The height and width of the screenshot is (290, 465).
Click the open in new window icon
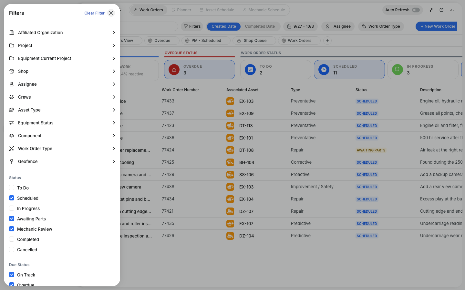tap(441, 10)
